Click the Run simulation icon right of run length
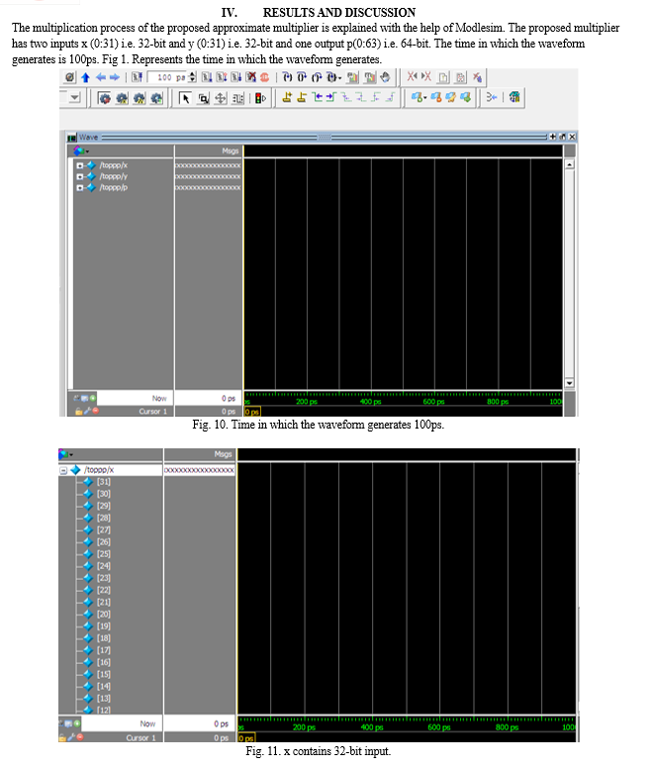This screenshot has width=654, height=767. [207, 77]
